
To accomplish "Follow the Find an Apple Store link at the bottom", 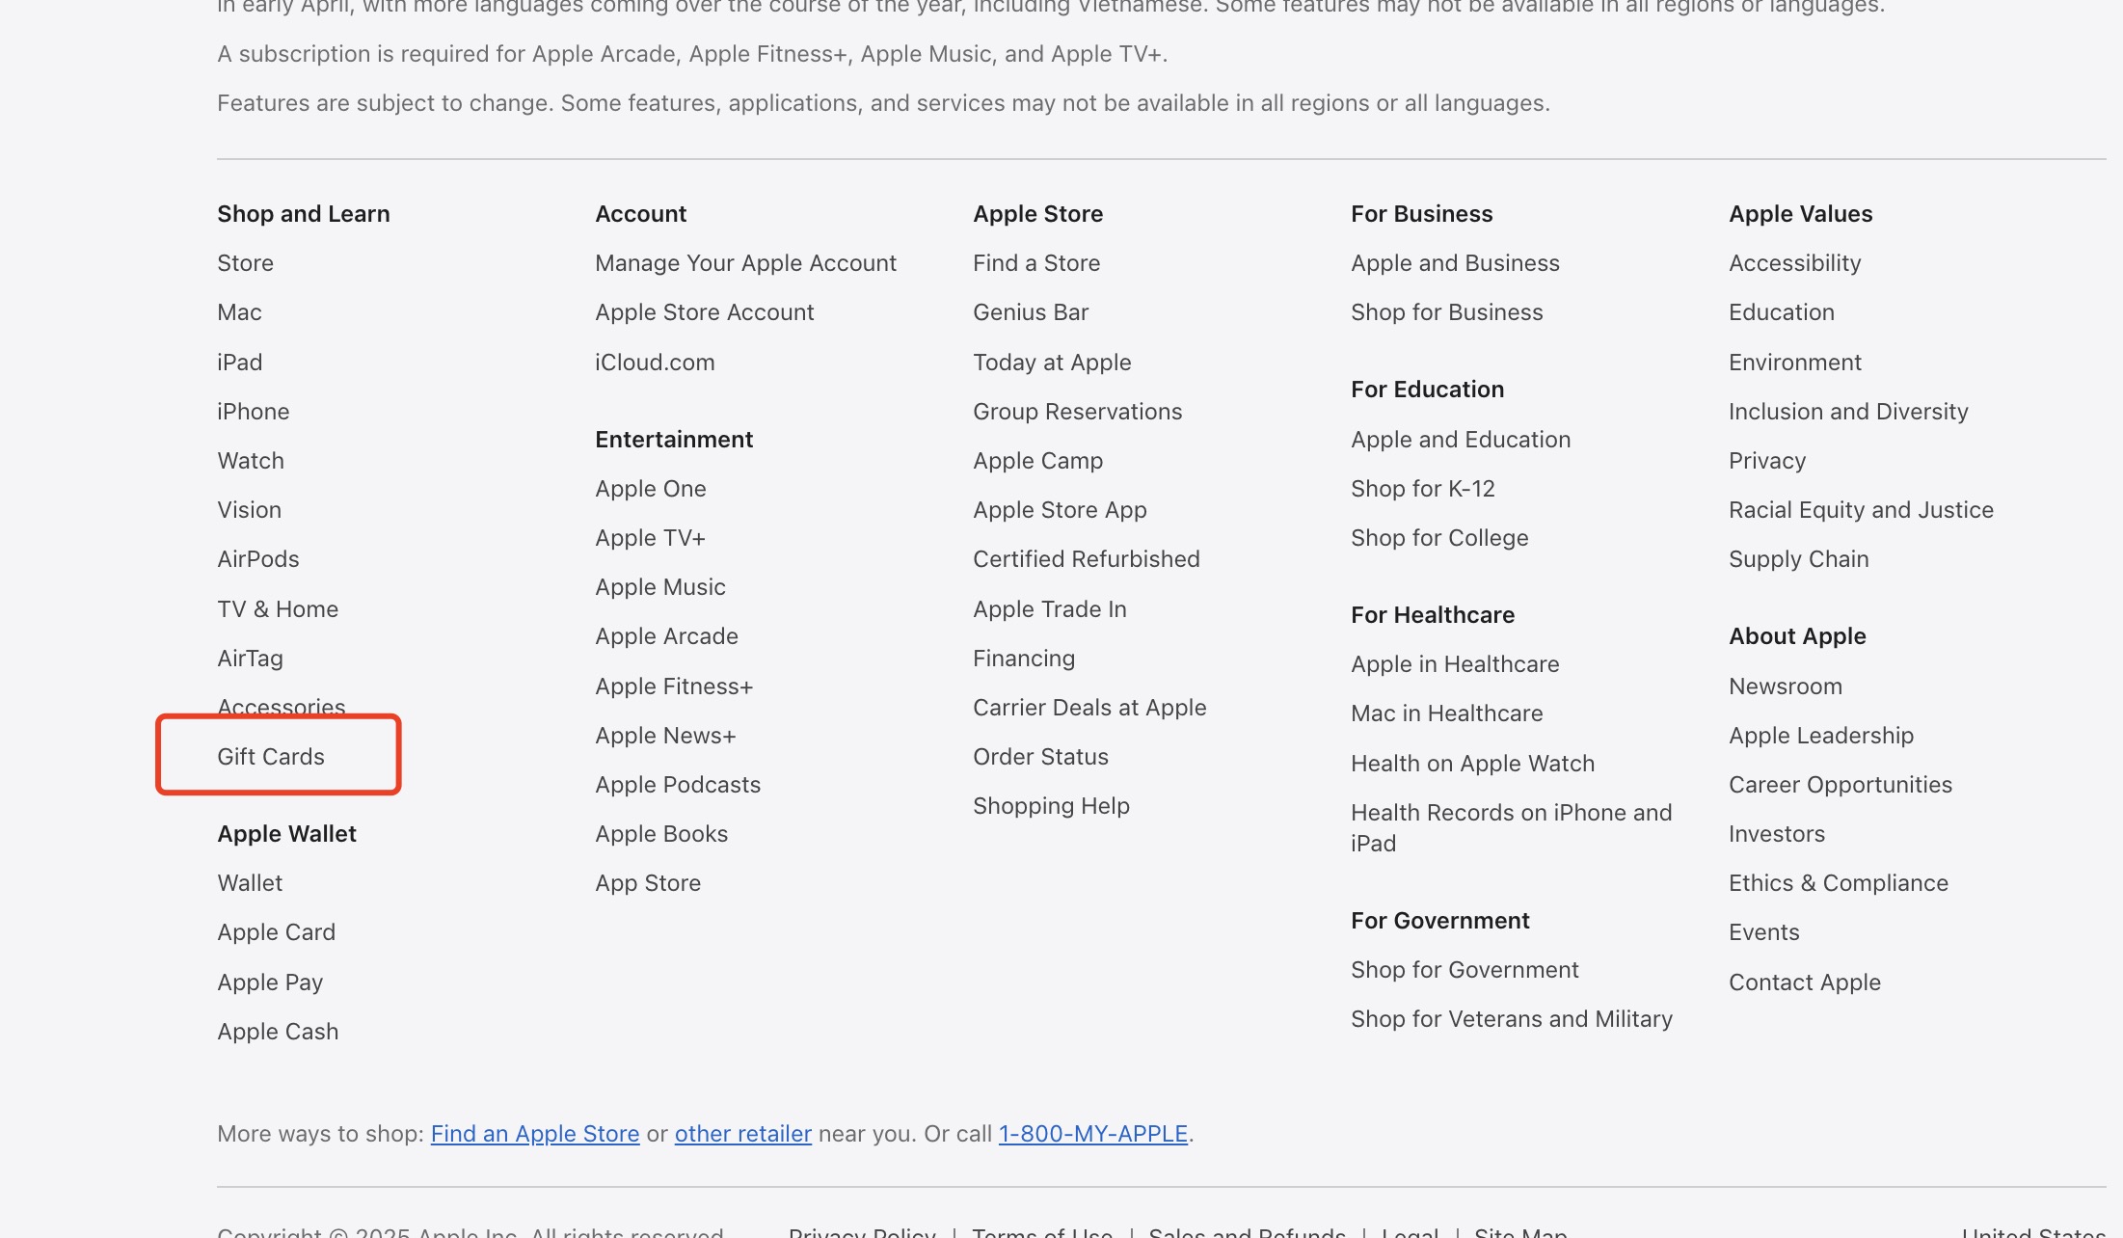I will coord(535,1133).
